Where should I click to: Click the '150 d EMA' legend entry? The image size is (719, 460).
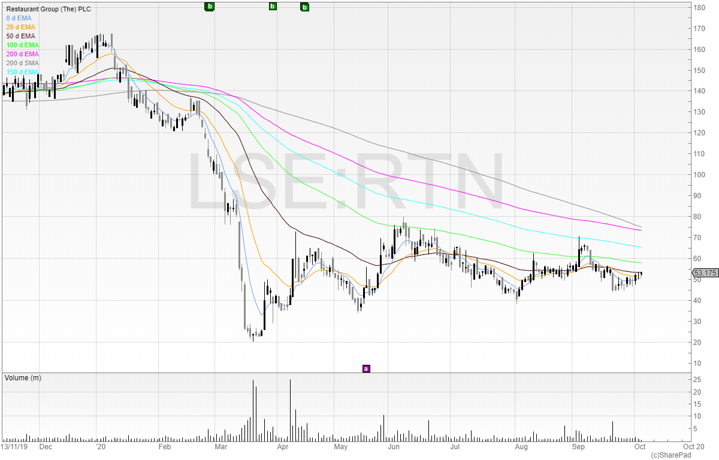click(x=22, y=72)
